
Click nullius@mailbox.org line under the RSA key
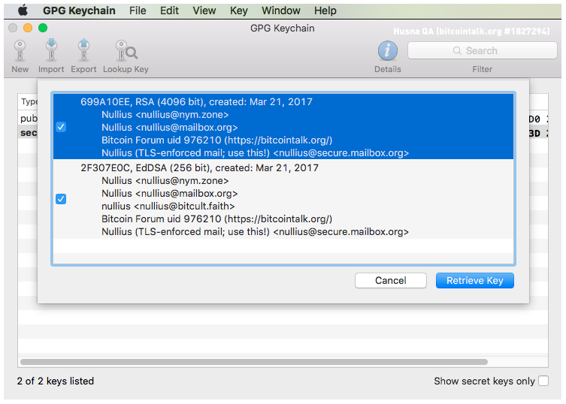click(x=169, y=128)
